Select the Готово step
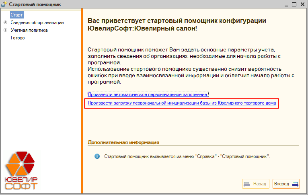Image resolution: width=308 pixels, height=195 pixels. pos(18,38)
